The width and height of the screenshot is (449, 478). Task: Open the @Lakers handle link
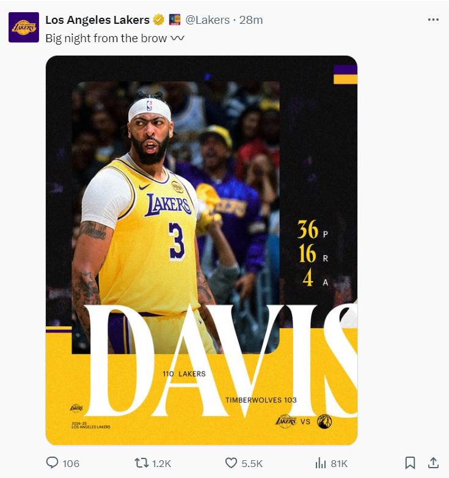pyautogui.click(x=208, y=20)
